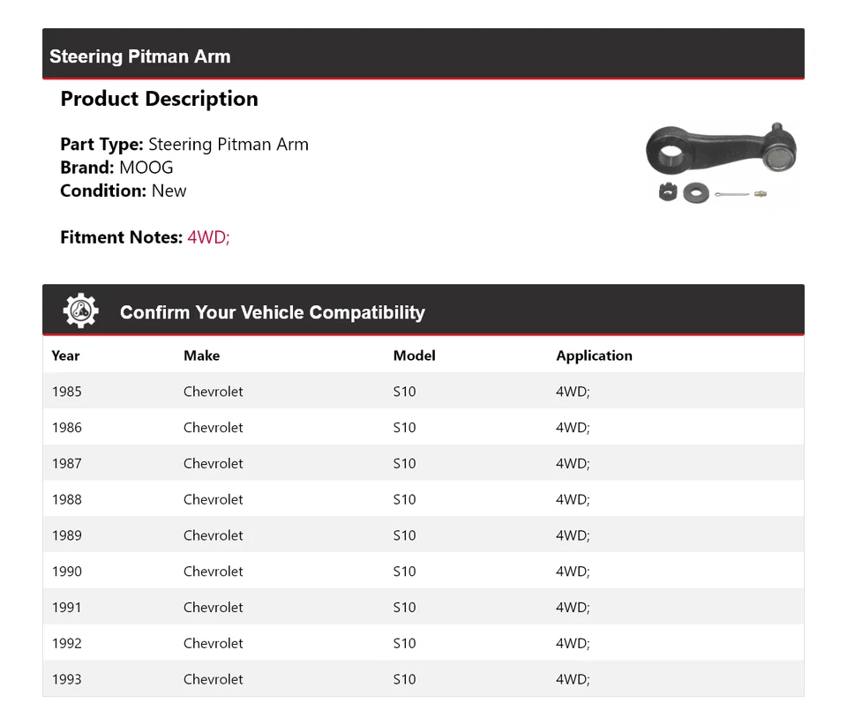The width and height of the screenshot is (847, 725).
Task: Click the Confirm Your Vehicle Compatibility header
Action: click(x=272, y=312)
